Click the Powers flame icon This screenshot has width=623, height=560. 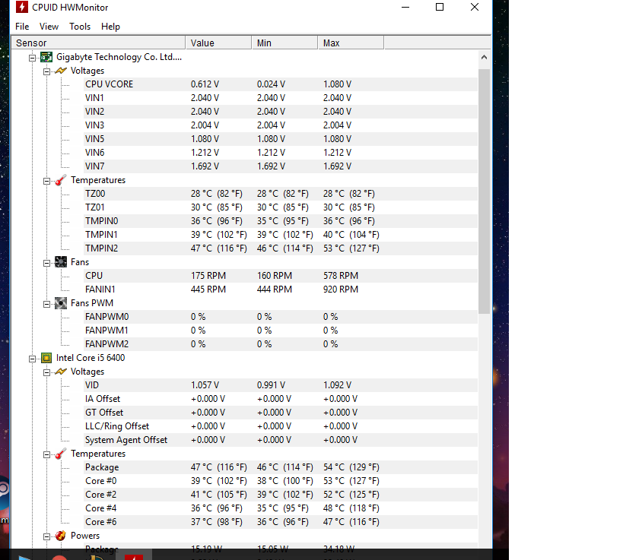click(61, 536)
